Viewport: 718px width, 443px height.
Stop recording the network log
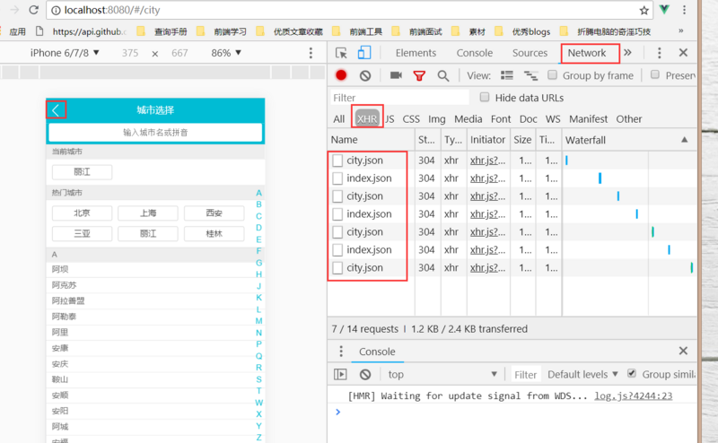coord(341,75)
